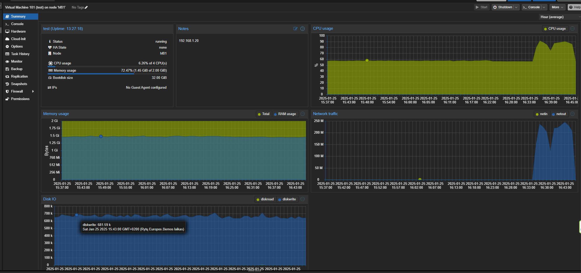Screen dimensions: 581x273
Task: Click the Network traffic chart undo-zoom icon
Action: [573, 114]
